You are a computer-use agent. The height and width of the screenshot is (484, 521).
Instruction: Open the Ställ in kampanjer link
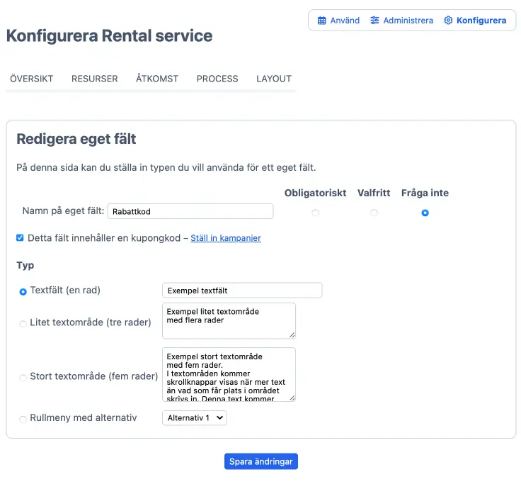pyautogui.click(x=226, y=238)
